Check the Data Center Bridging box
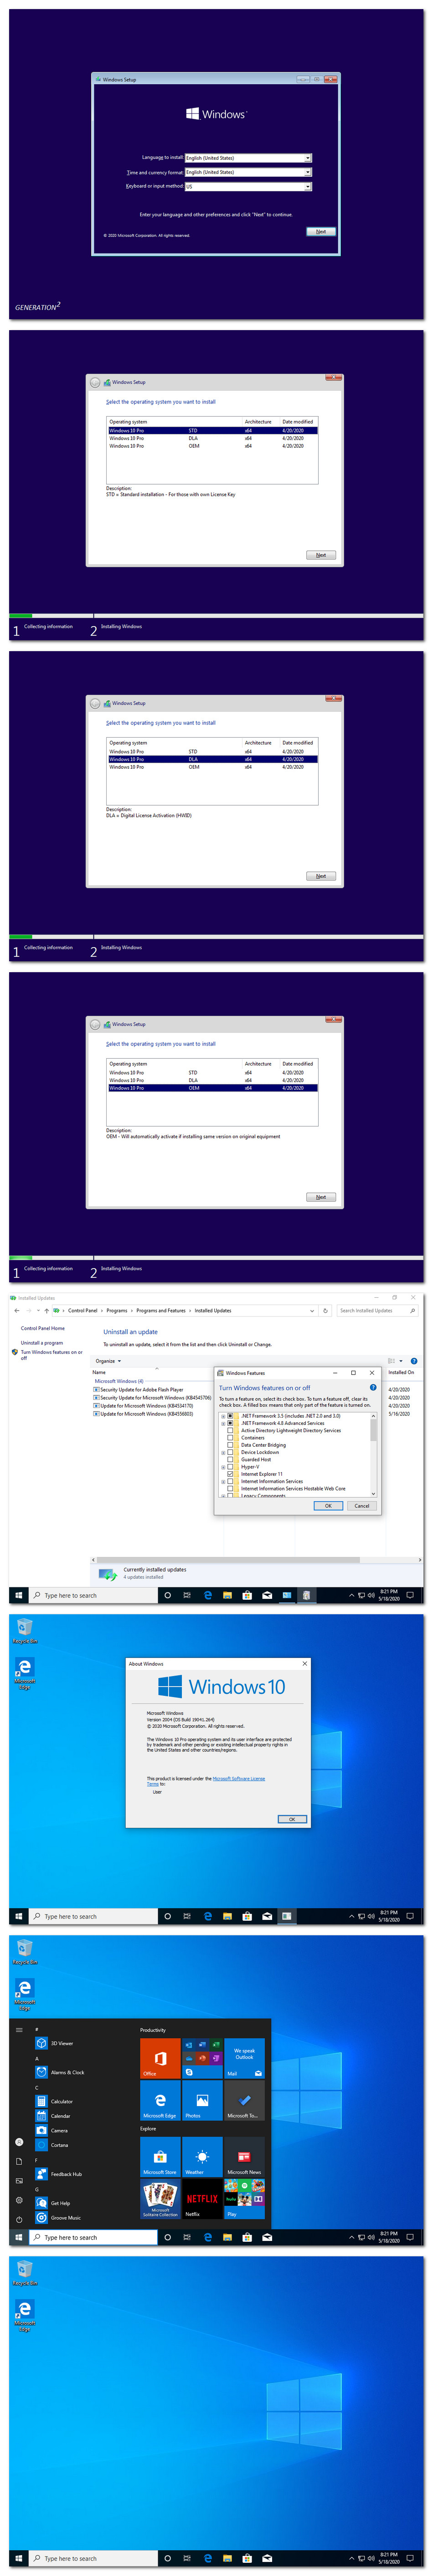Image resolution: width=433 pixels, height=2576 pixels. click(x=231, y=1445)
